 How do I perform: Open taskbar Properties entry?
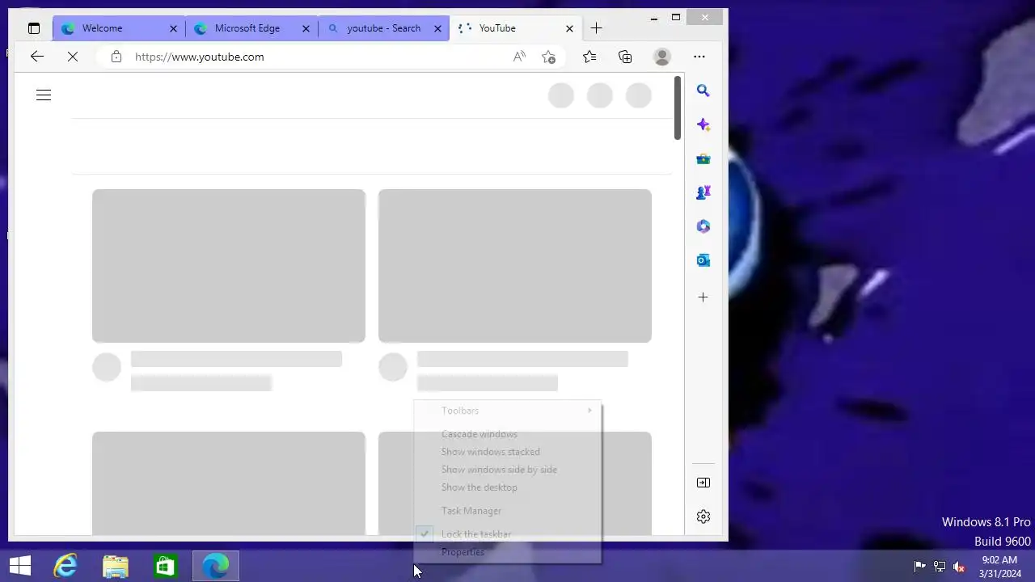pos(508,552)
